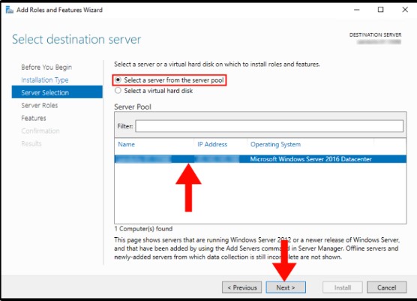Screen dimensions: 417x301
Task: Jump to the Server Roles step
Action: (39, 105)
